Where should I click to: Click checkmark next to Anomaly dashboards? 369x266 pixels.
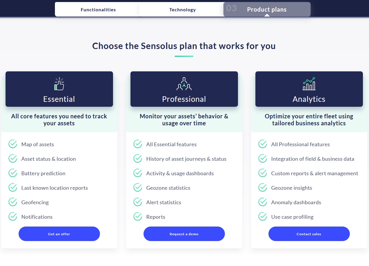click(263, 202)
